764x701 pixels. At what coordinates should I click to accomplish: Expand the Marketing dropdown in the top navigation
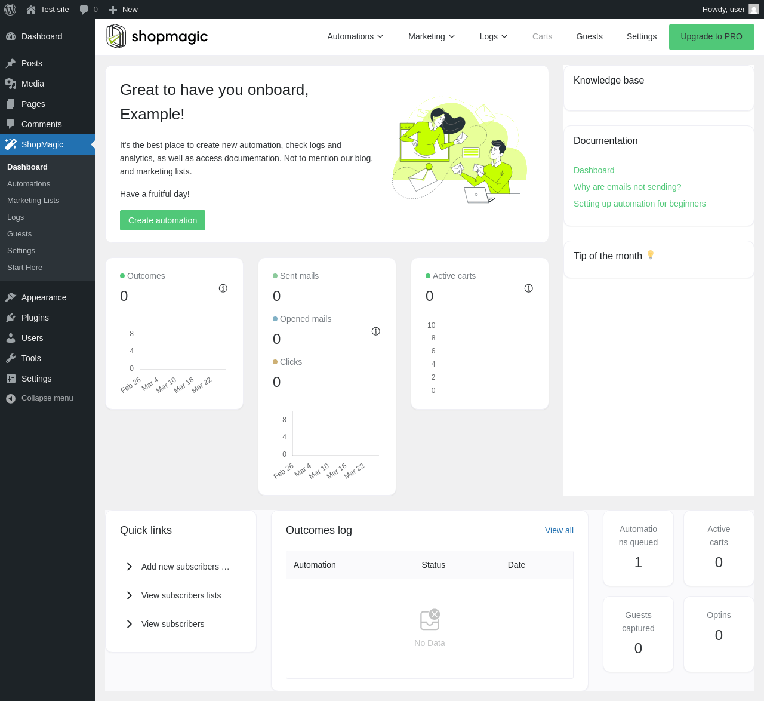[432, 36]
